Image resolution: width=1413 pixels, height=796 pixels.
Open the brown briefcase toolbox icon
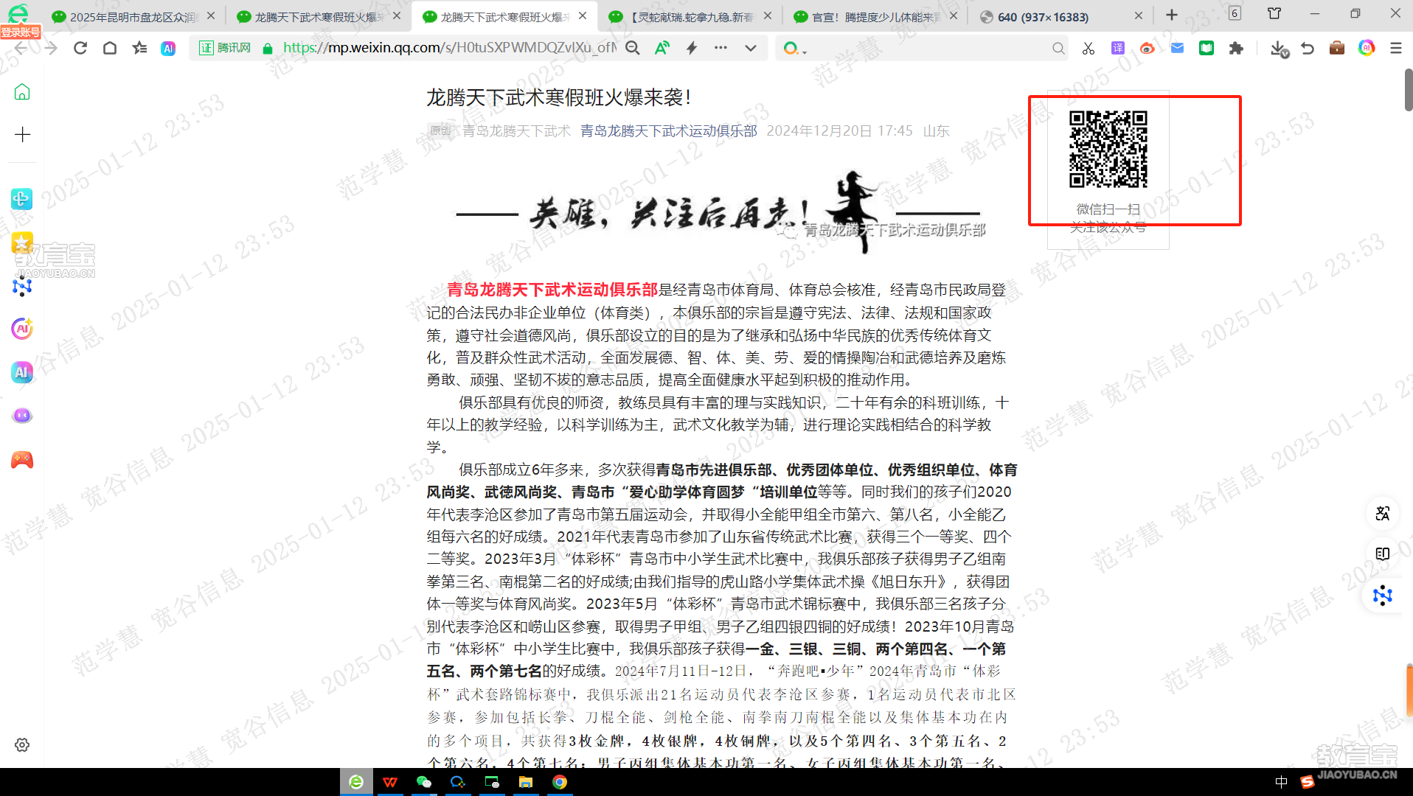(1337, 48)
